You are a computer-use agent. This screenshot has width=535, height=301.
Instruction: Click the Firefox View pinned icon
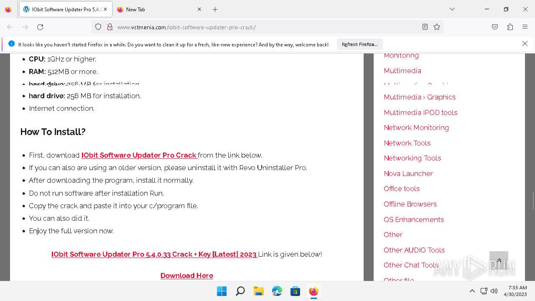click(8, 9)
